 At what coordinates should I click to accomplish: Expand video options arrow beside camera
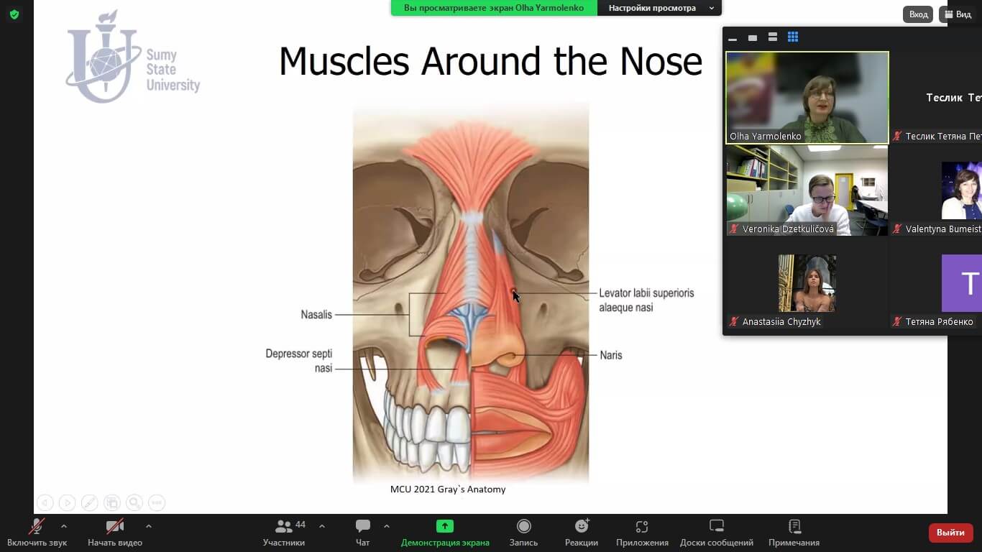tap(149, 526)
